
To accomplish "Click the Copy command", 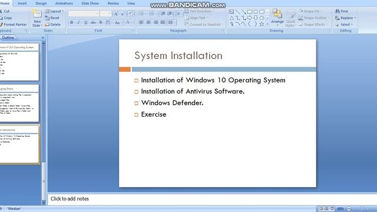I will click(x=6, y=18).
